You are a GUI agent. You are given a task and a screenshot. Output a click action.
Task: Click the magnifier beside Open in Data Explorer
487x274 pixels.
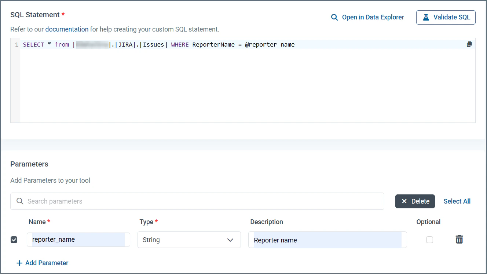coord(334,17)
